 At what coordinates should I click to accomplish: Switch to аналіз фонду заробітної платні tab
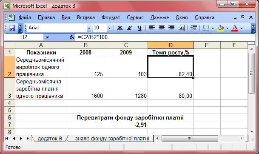112,138
